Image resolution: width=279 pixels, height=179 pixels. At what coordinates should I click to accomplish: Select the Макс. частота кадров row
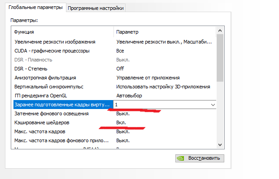coord(115,131)
